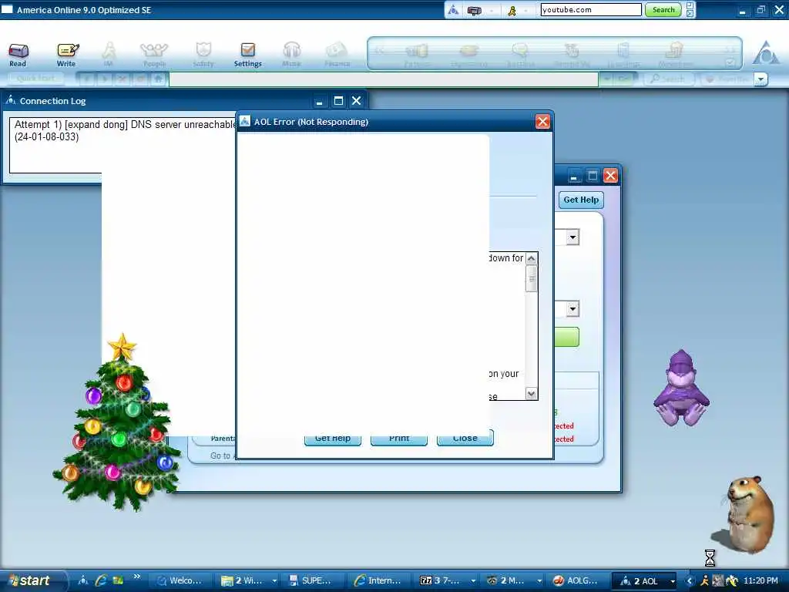Open the upper dropdown in background window
The height and width of the screenshot is (592, 789).
(572, 237)
